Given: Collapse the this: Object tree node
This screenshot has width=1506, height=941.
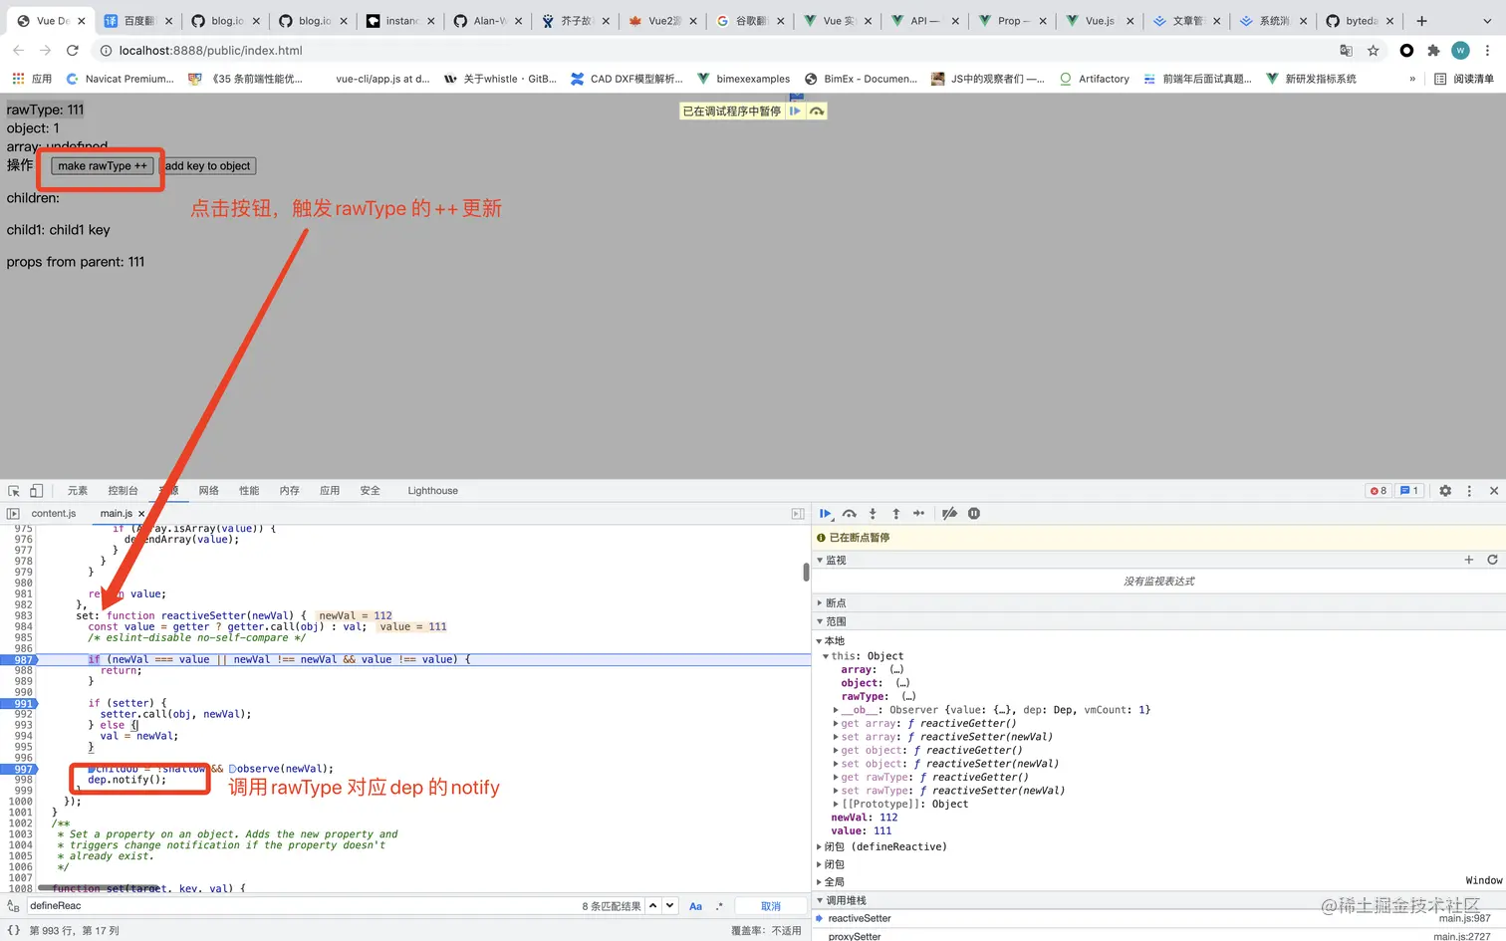Looking at the screenshot, I should click(x=826, y=656).
